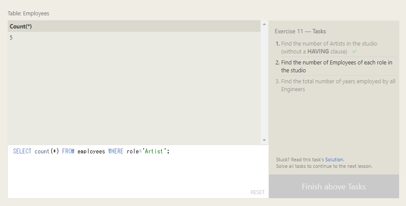Click the SELECT keyword in the query

pos(22,151)
